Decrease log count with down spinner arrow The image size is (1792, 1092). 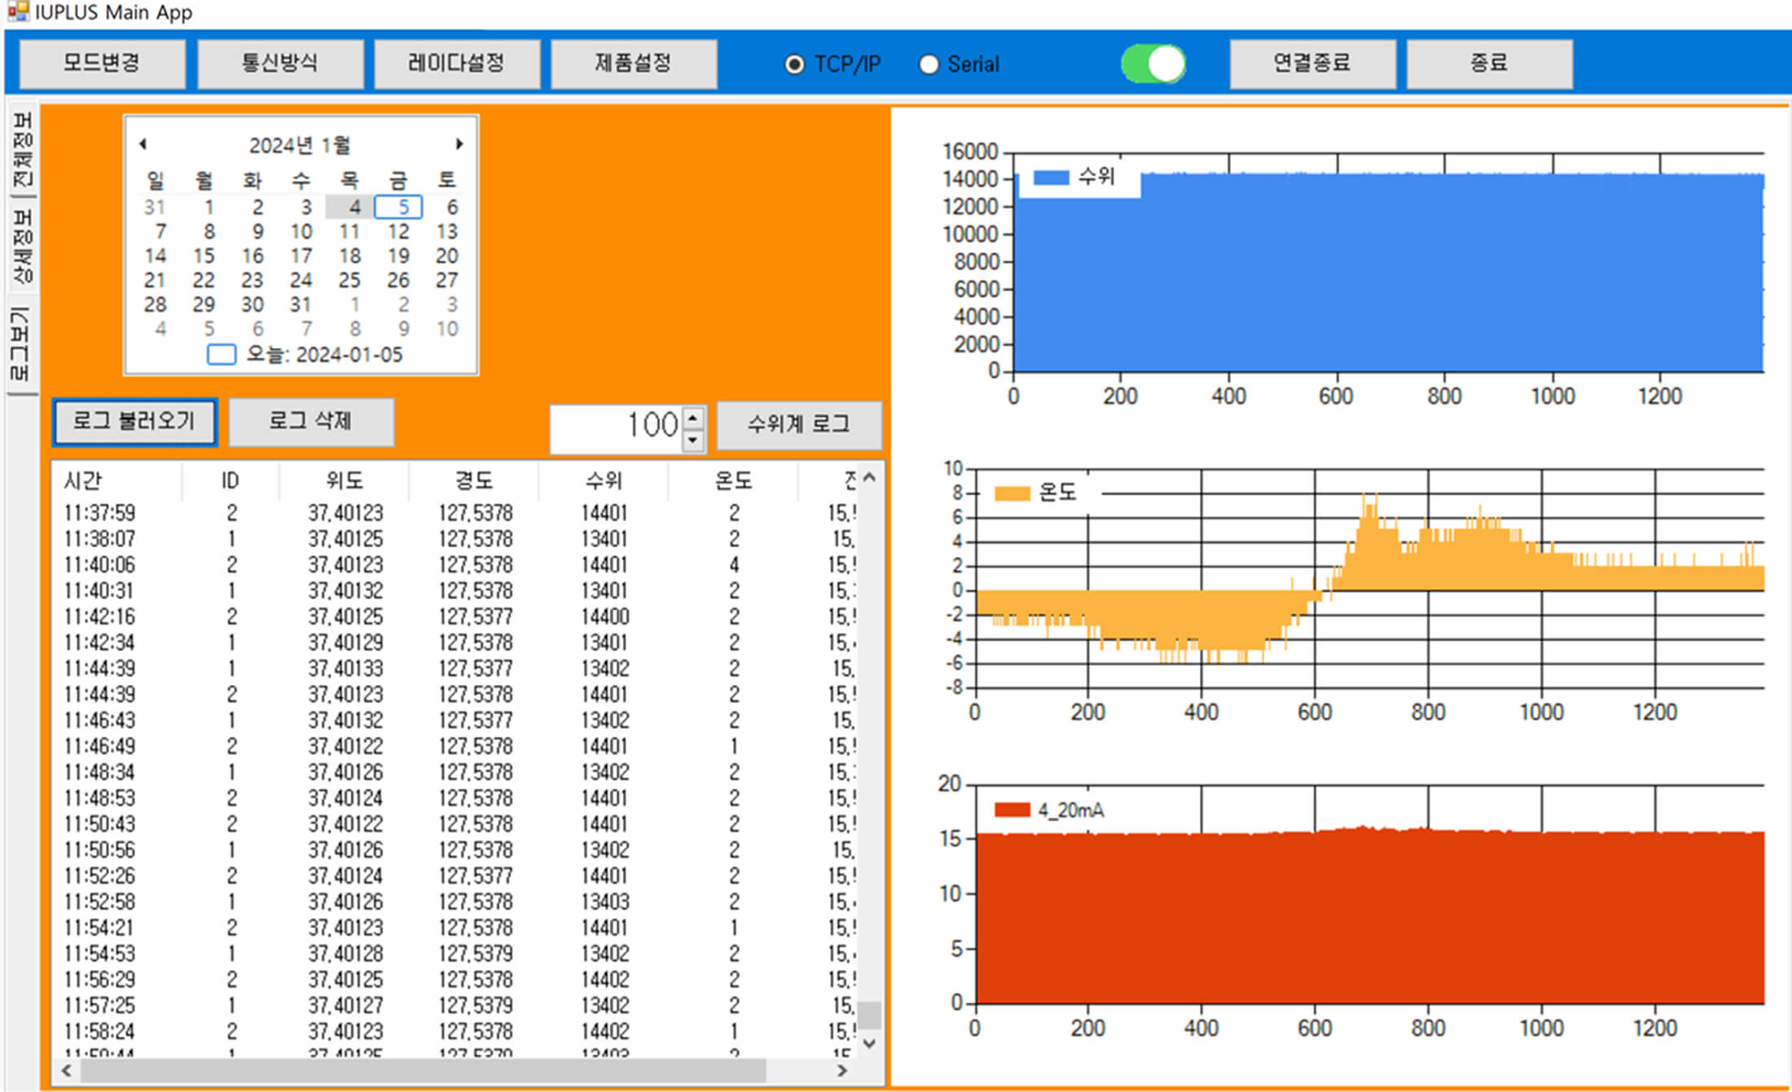click(x=693, y=440)
